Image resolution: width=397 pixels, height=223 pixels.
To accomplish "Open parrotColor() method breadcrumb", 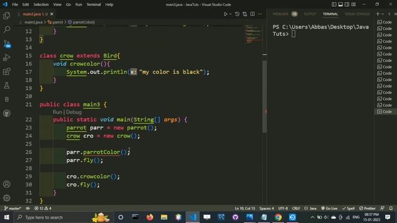I will click(x=81, y=22).
